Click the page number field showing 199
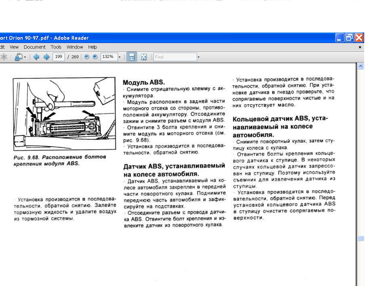 click(59, 57)
